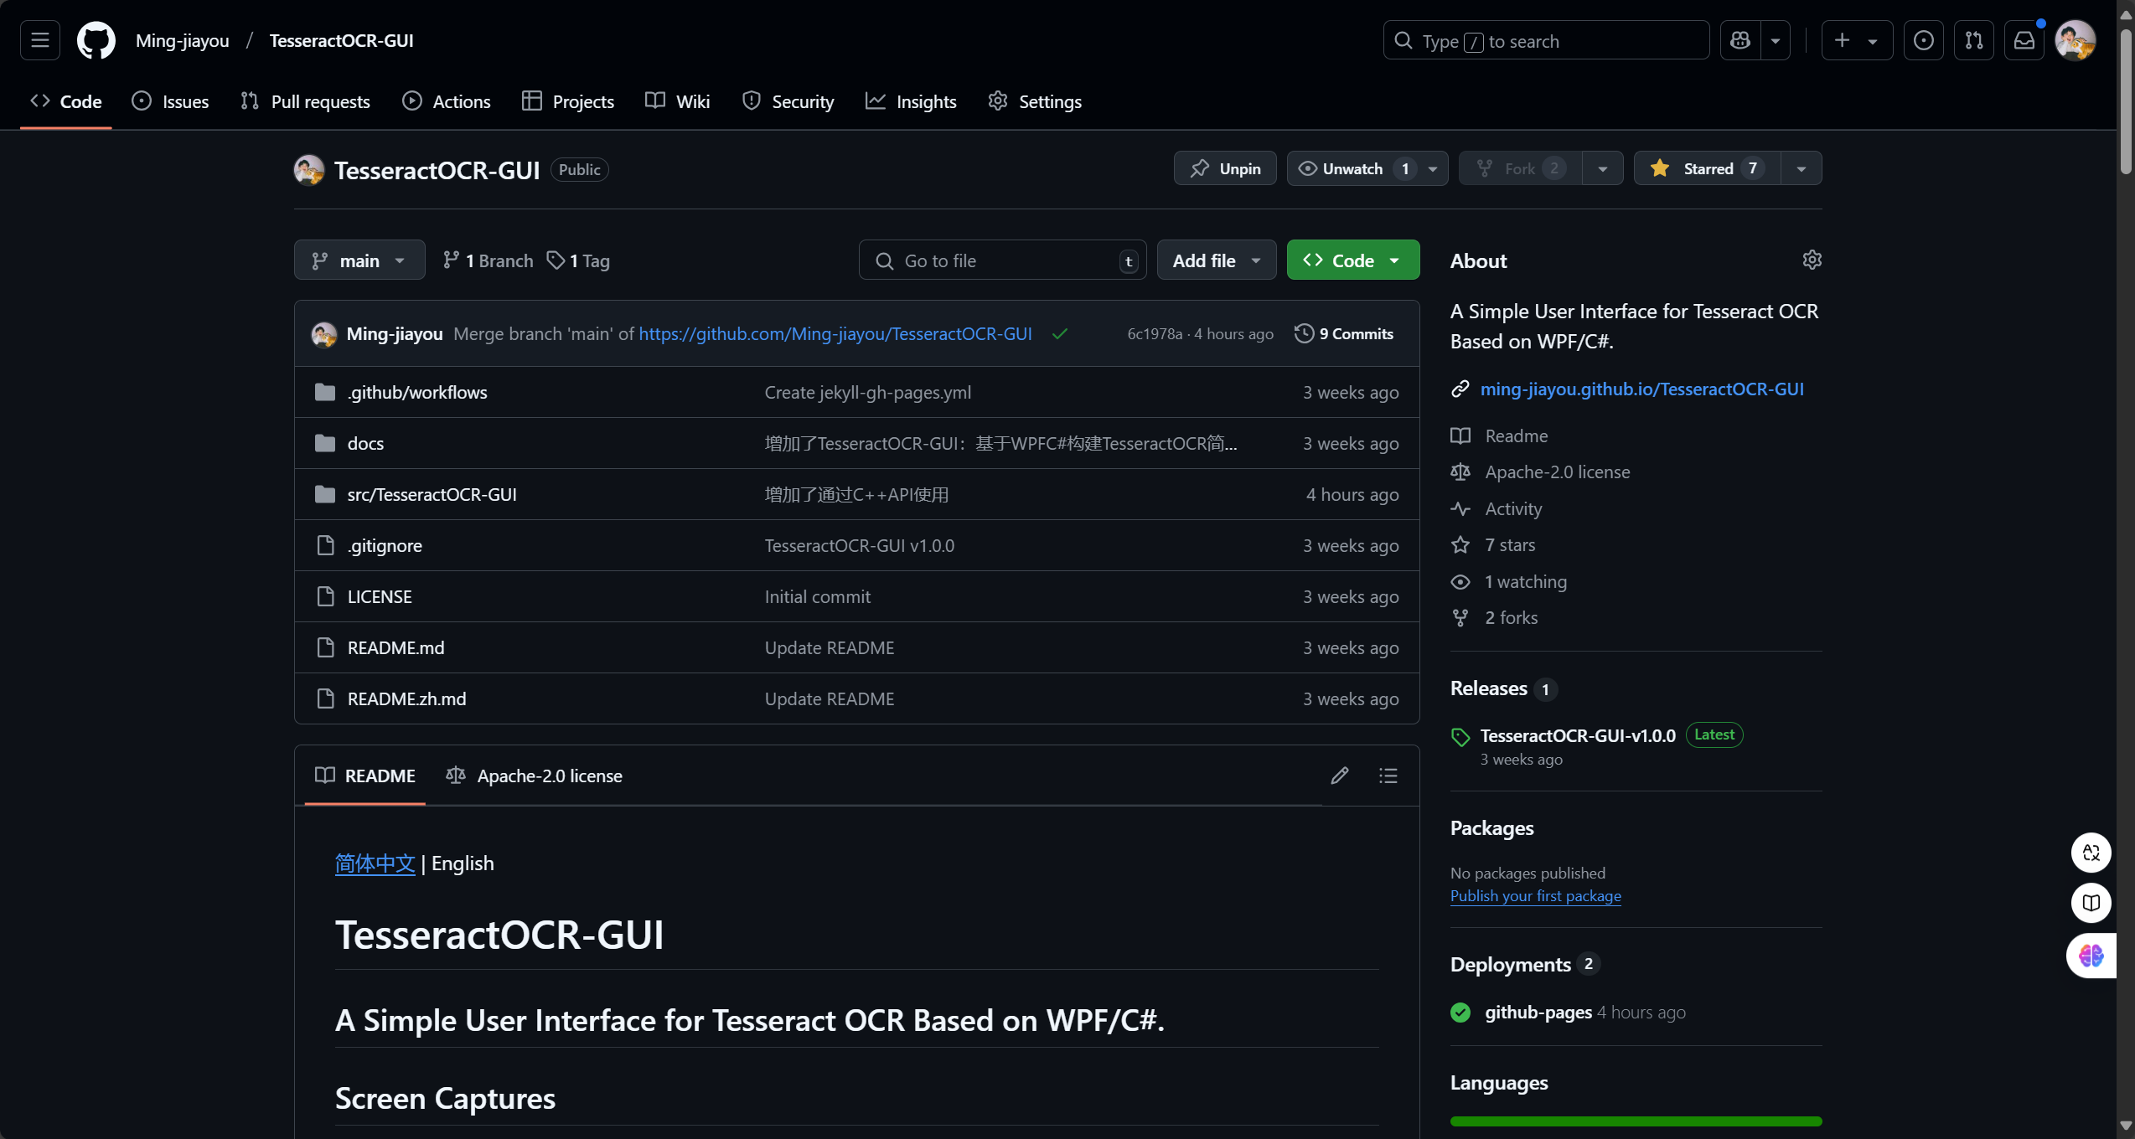Open repository Settings tab
The width and height of the screenshot is (2135, 1139).
(1035, 101)
